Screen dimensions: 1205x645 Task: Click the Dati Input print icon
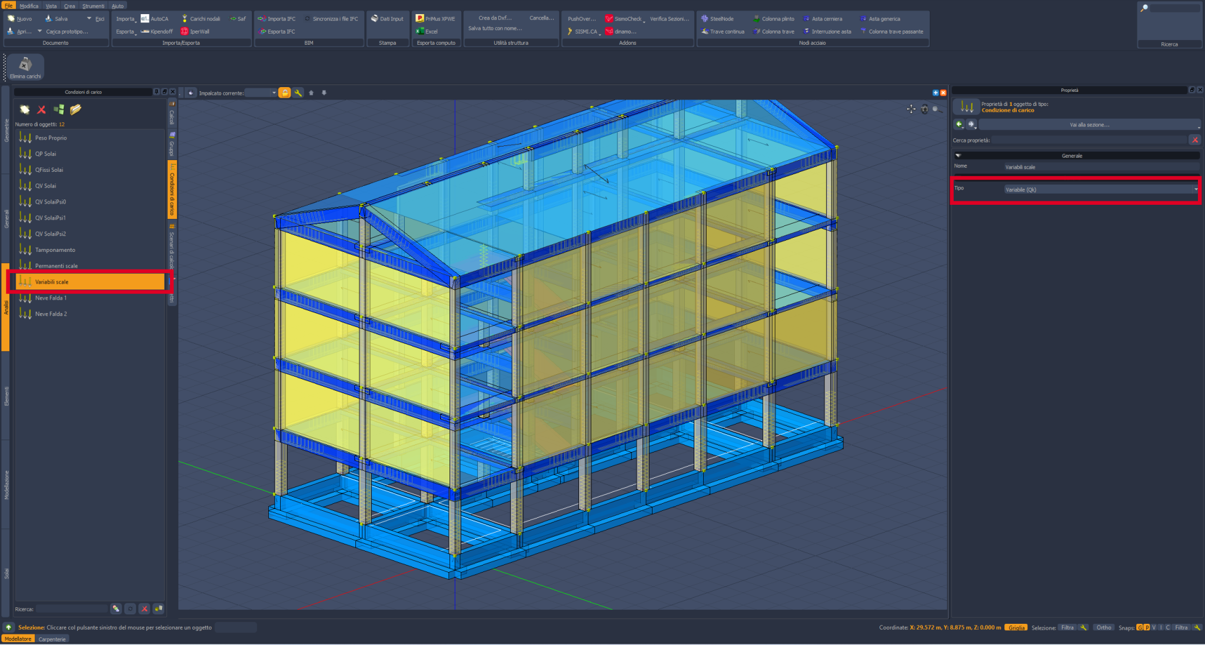tap(387, 19)
